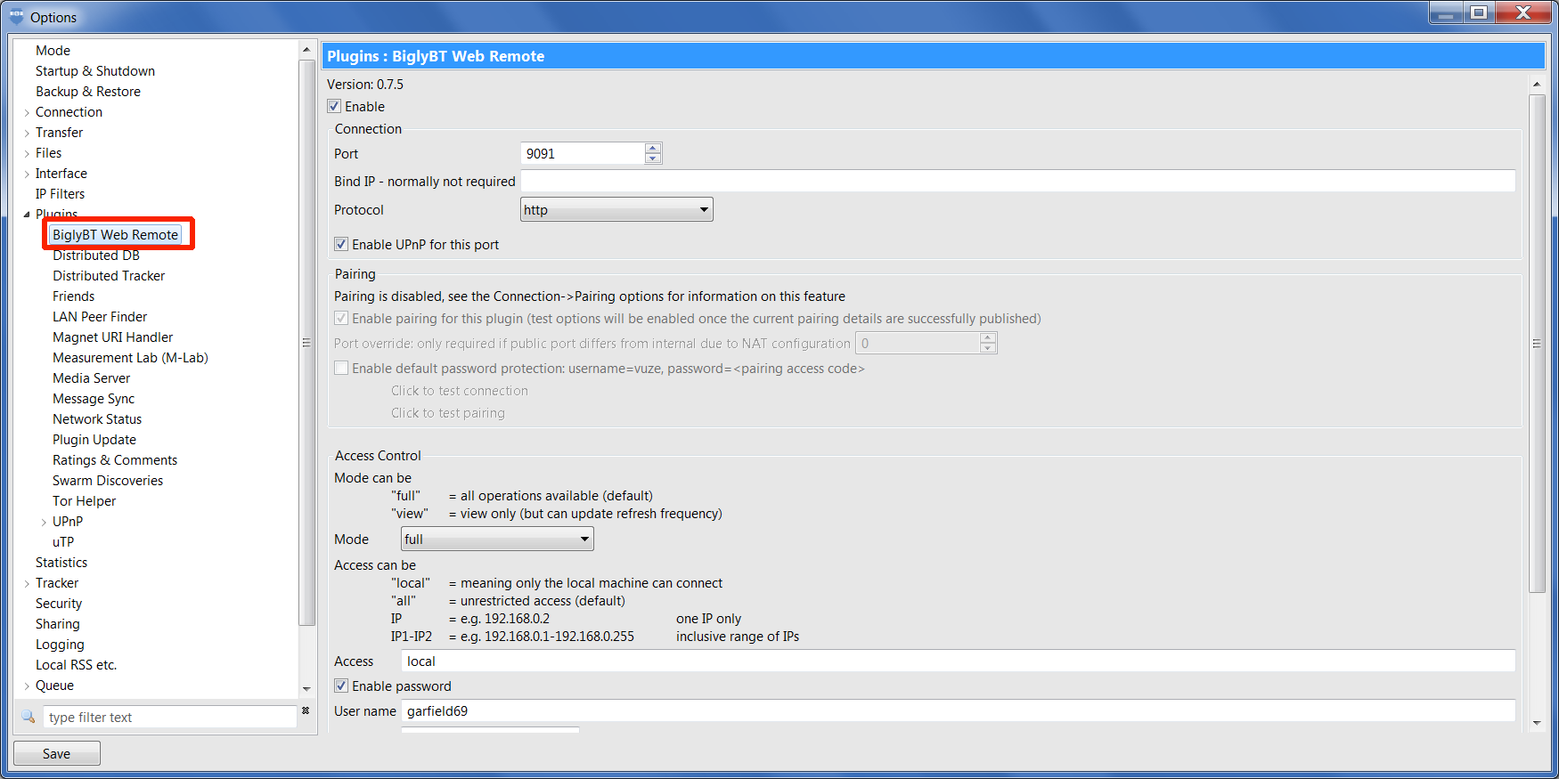The width and height of the screenshot is (1559, 779).
Task: Clear filter text with the small X icon
Action: (x=306, y=710)
